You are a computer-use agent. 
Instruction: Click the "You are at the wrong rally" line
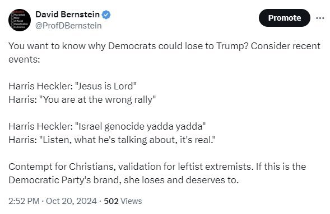(82, 99)
